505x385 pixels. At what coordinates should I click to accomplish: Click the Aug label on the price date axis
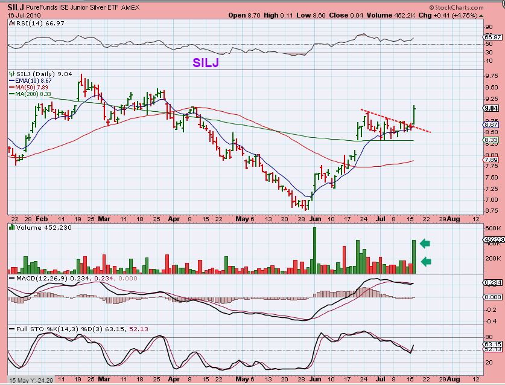(x=454, y=219)
